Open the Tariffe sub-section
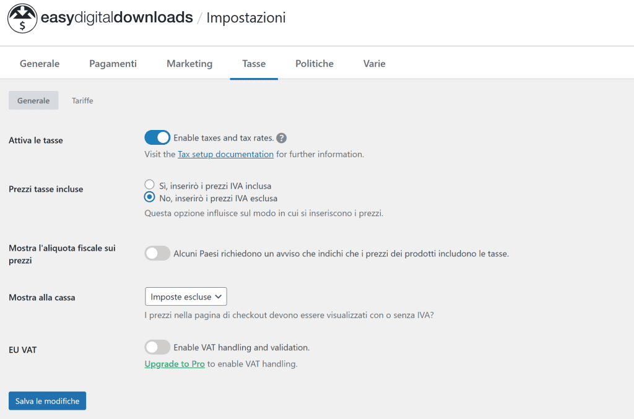Image resolution: width=634 pixels, height=419 pixels. point(82,100)
